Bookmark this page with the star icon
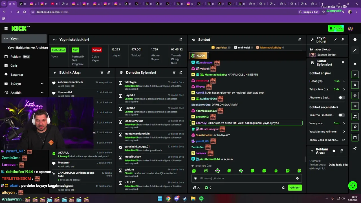361x203 pixels. coord(323,12)
